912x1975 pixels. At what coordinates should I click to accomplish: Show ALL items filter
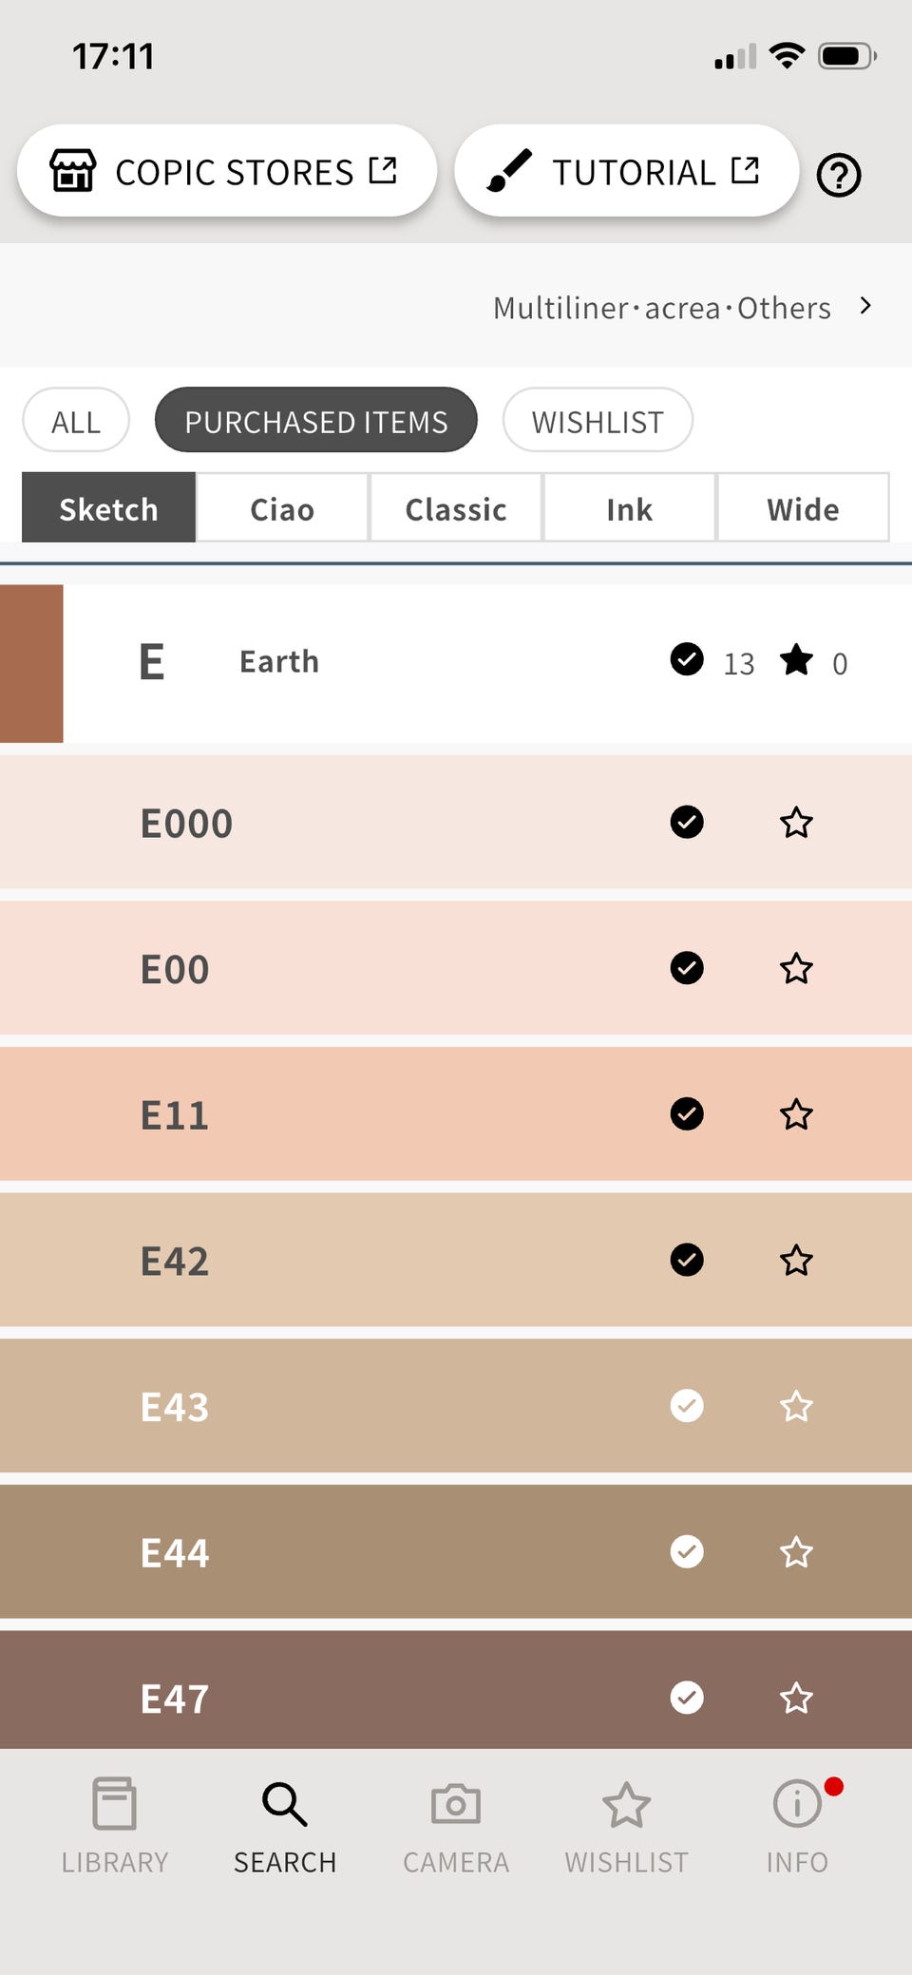click(x=76, y=421)
